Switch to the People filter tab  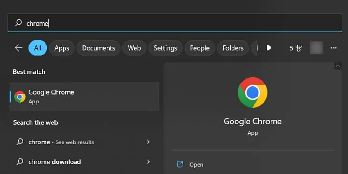(200, 48)
